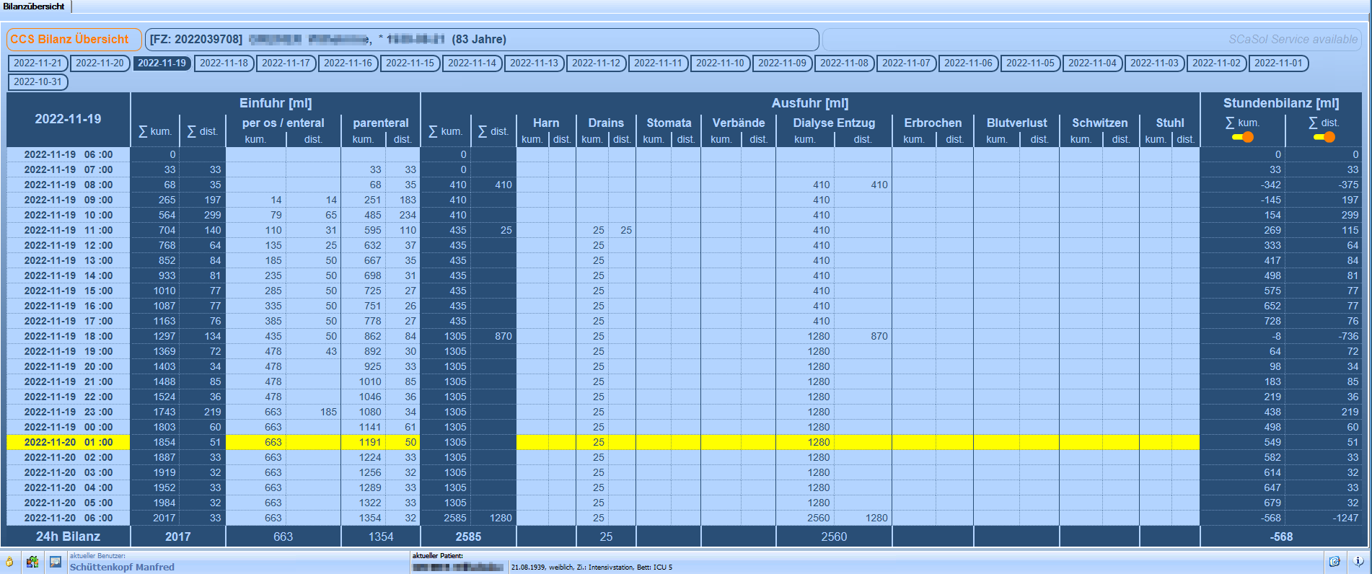Viewport: 1372px width, 574px height.
Task: Open the 2022-11-17 date tab
Action: [286, 63]
